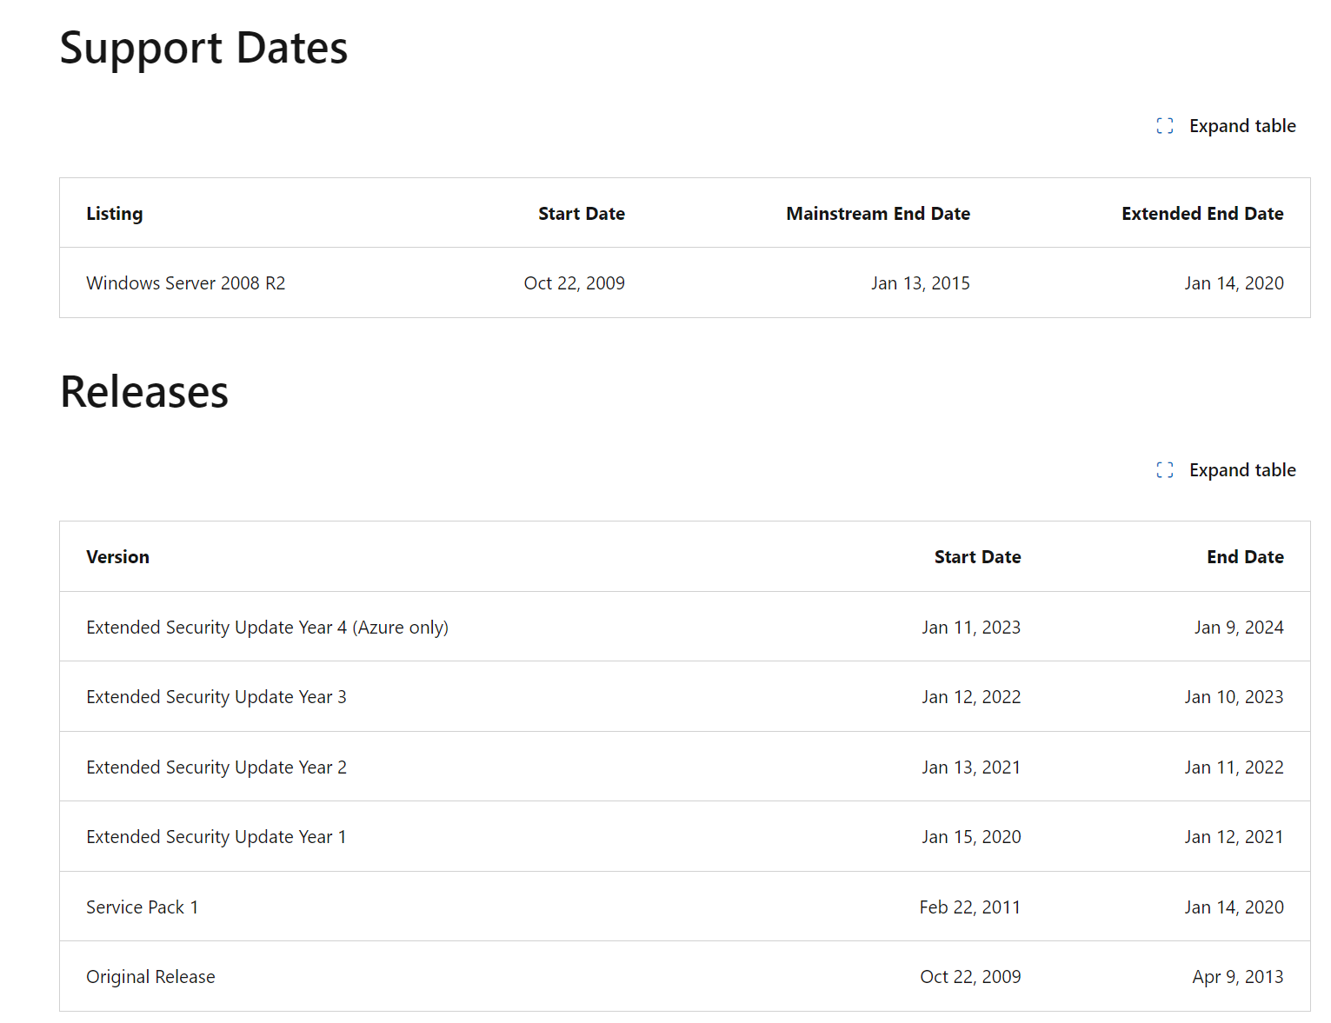Viewport: 1331px width, 1023px height.
Task: Select Jan 12, 2021 end date
Action: [x=1234, y=837]
